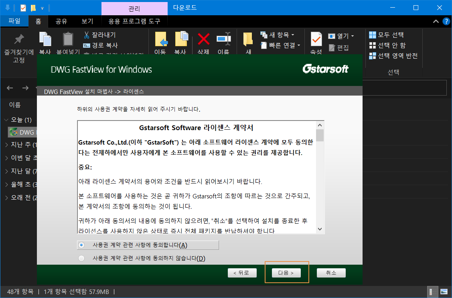Expand the Last week (지난 주) group

[6, 145]
